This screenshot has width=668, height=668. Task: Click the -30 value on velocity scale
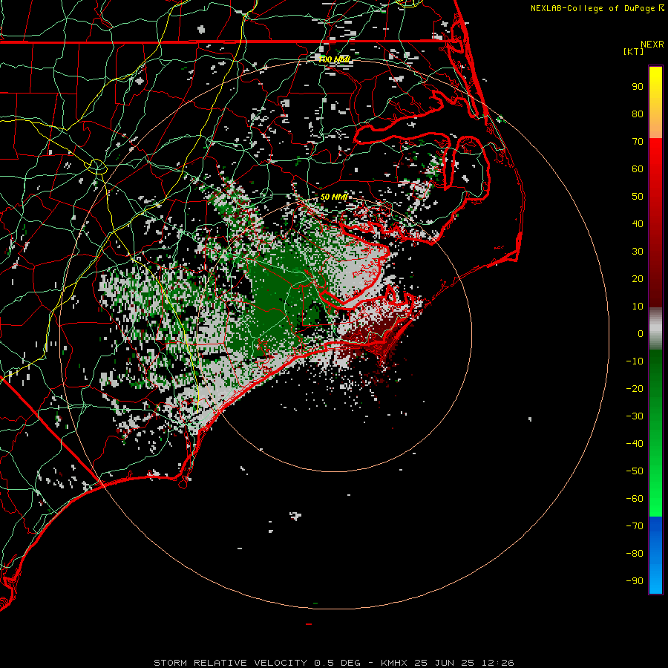coord(635,416)
